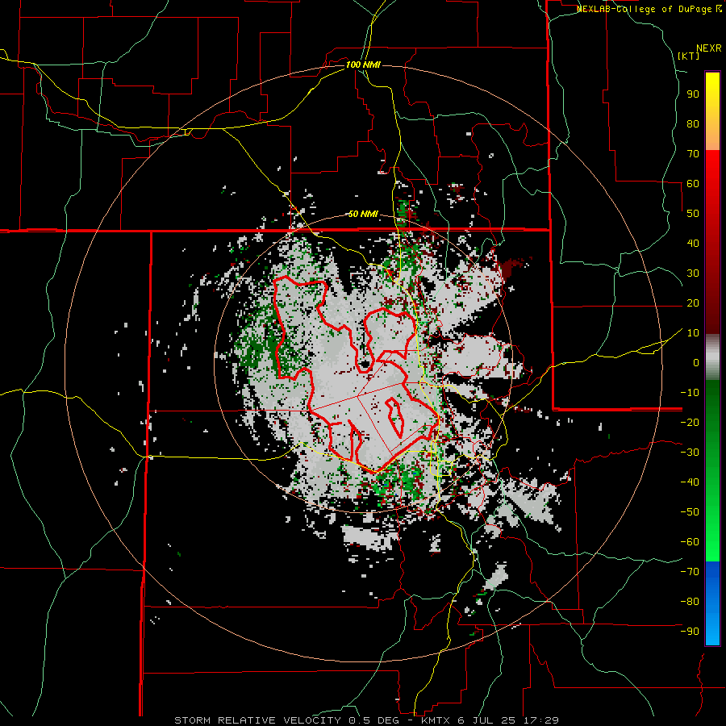
Task: Select the -70 value on velocity scale
Action: (690, 572)
